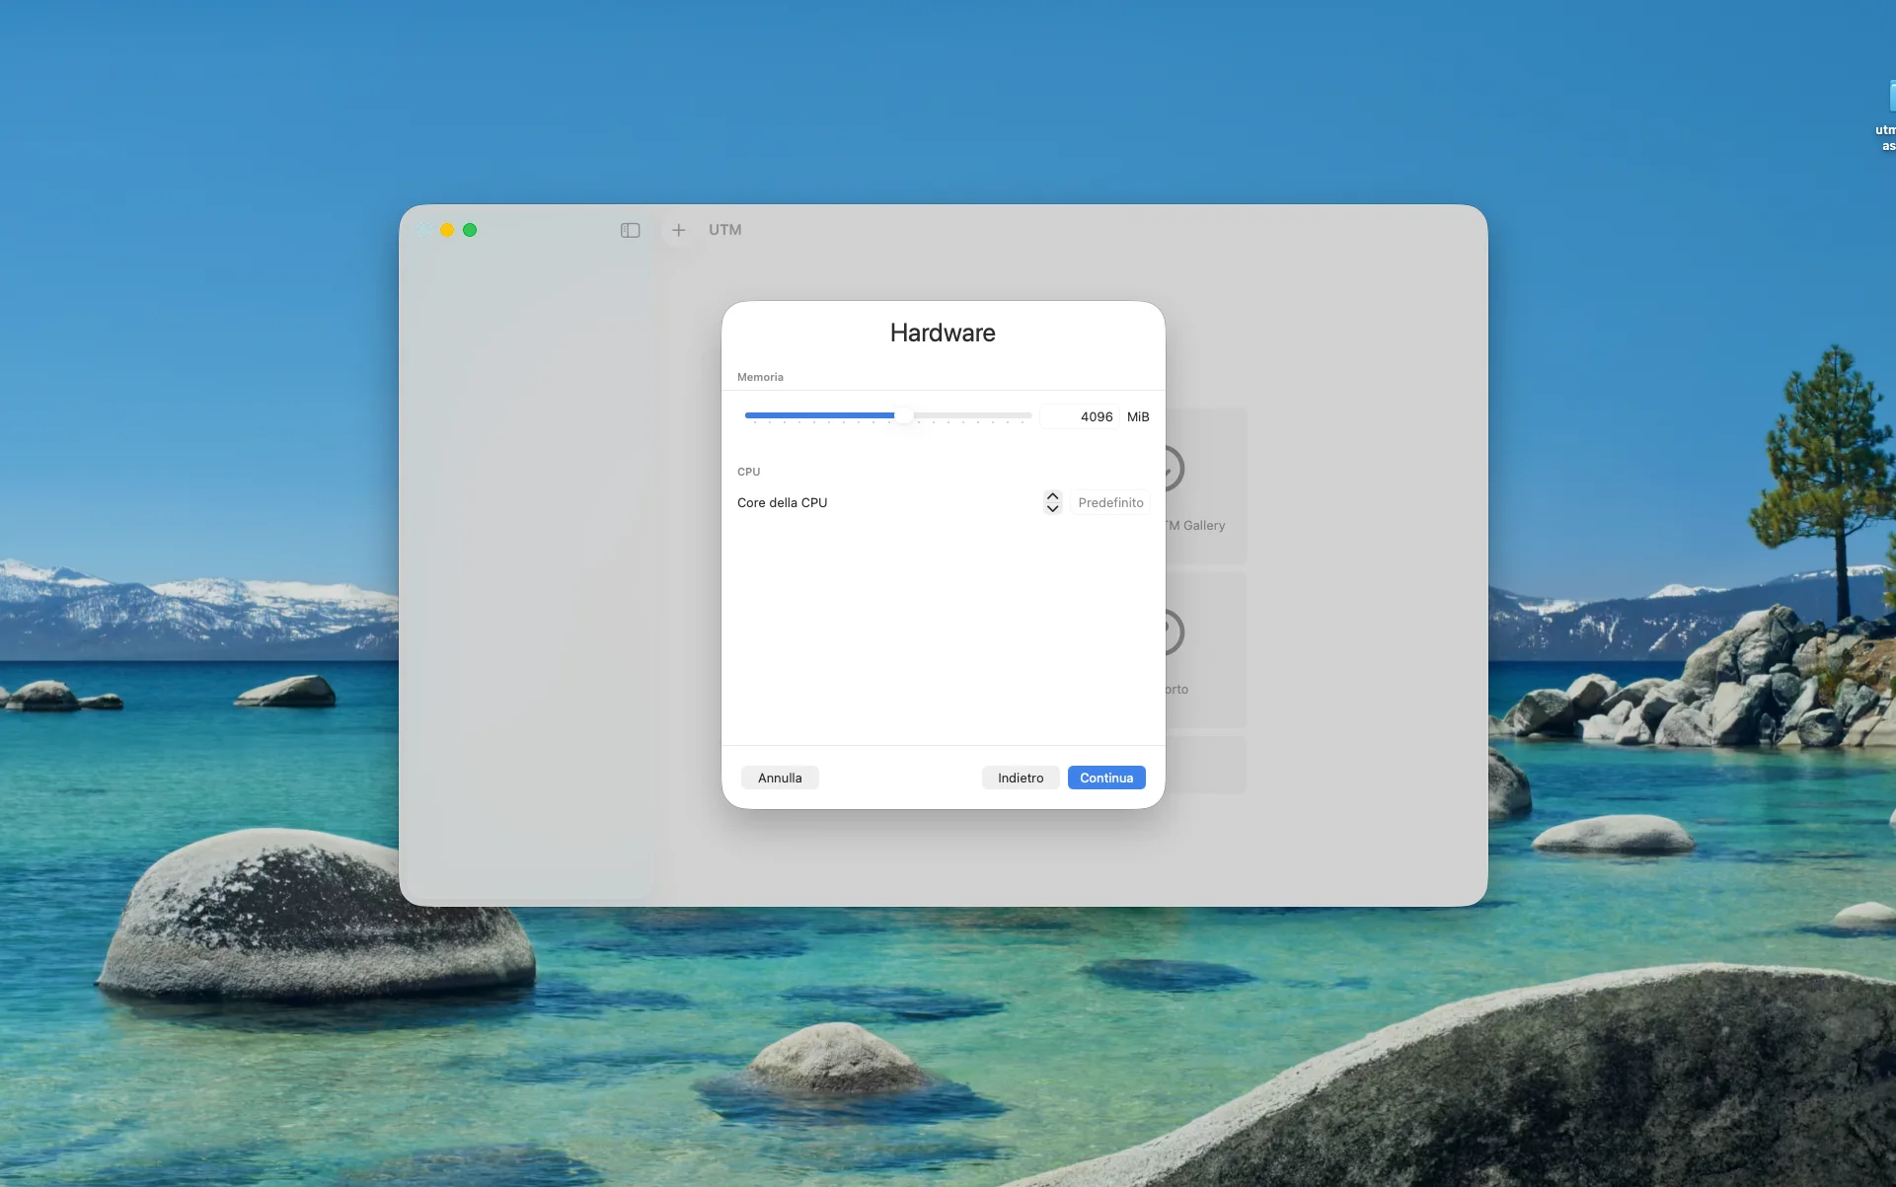Increase CPU cores with up arrow

click(x=1052, y=496)
